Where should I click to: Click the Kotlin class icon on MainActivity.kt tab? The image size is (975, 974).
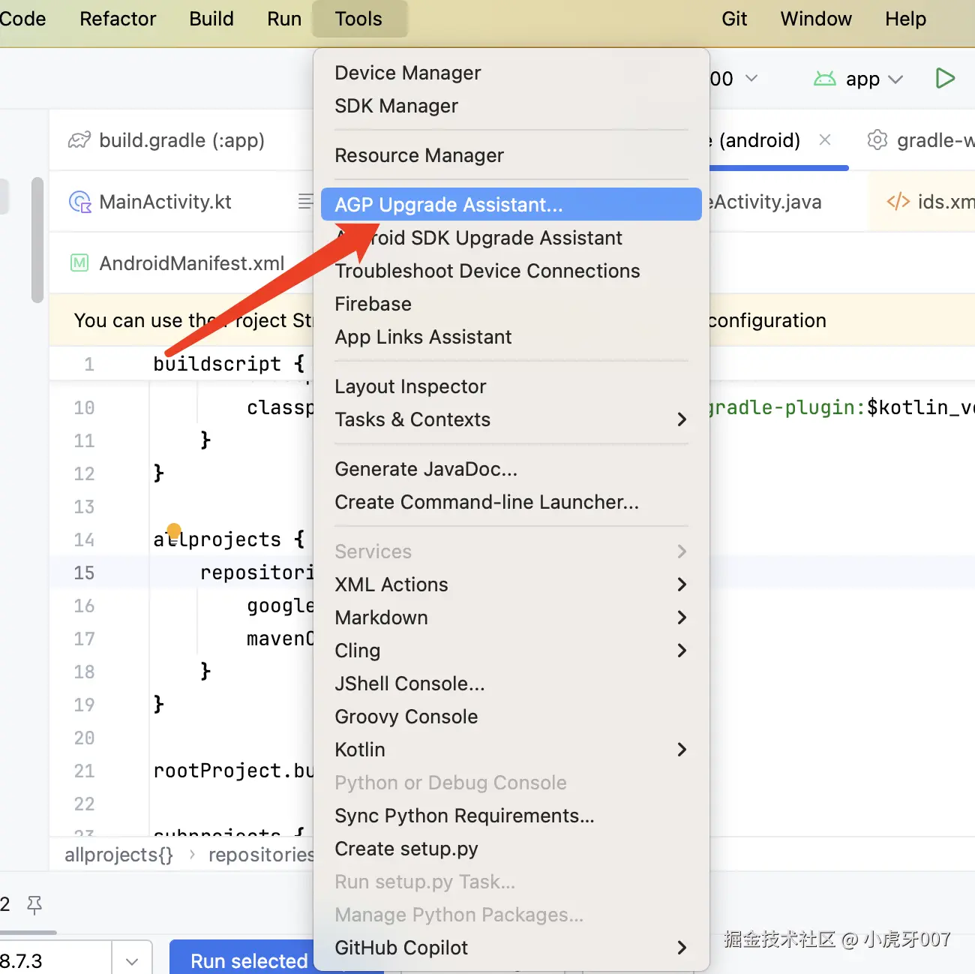[79, 202]
